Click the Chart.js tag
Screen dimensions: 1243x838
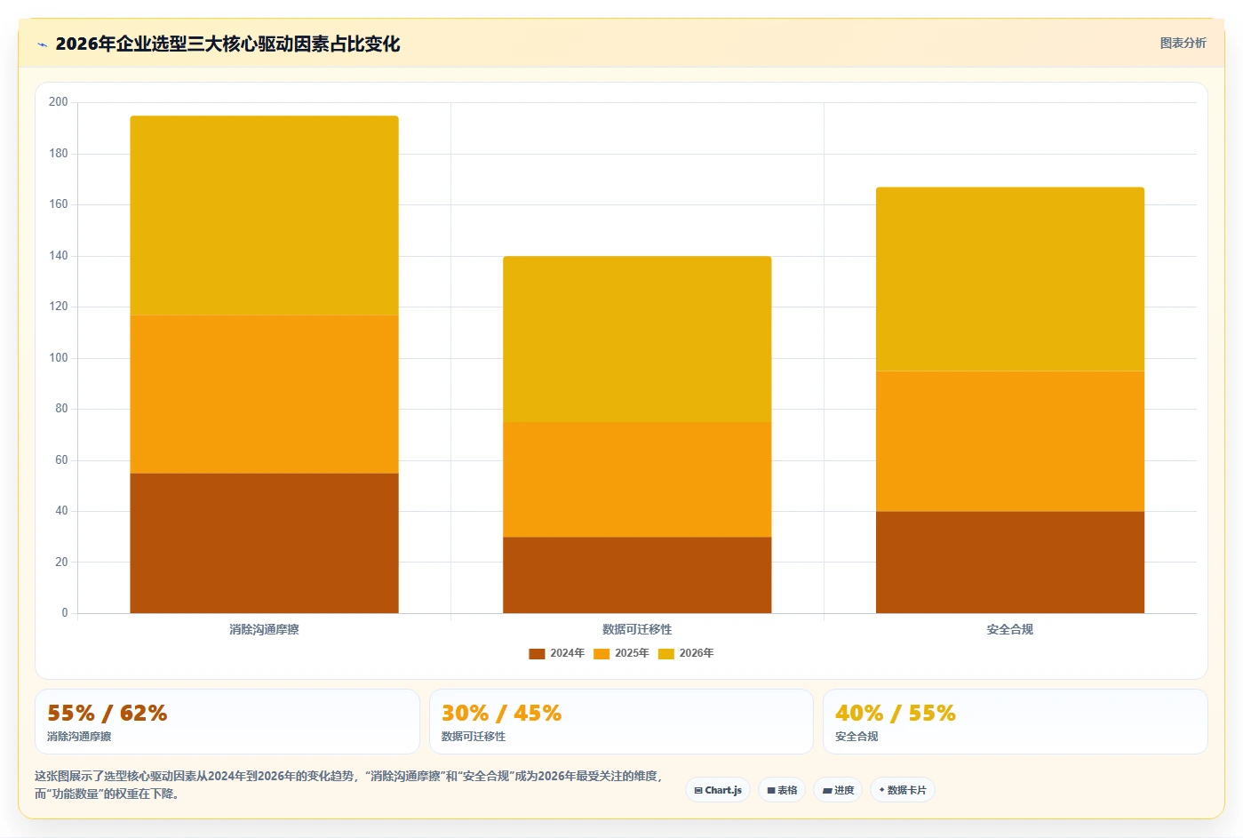pyautogui.click(x=718, y=790)
